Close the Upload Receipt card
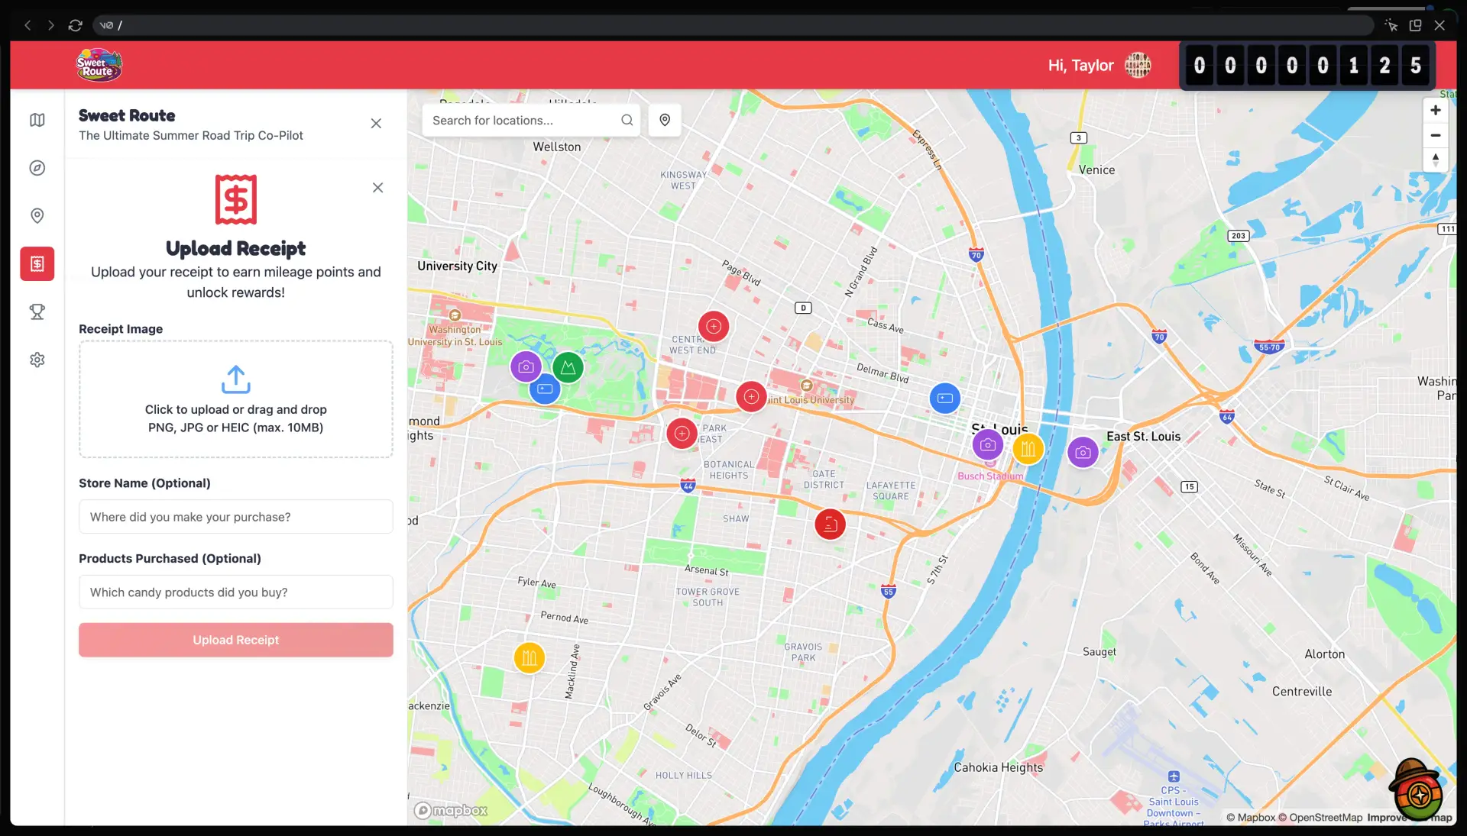 (377, 188)
